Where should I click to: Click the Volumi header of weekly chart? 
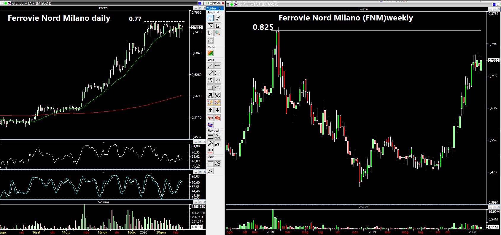364,207
